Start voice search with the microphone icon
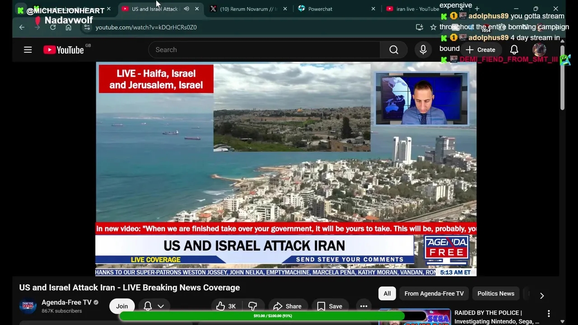Viewport: 578px width, 325px height. point(423,50)
